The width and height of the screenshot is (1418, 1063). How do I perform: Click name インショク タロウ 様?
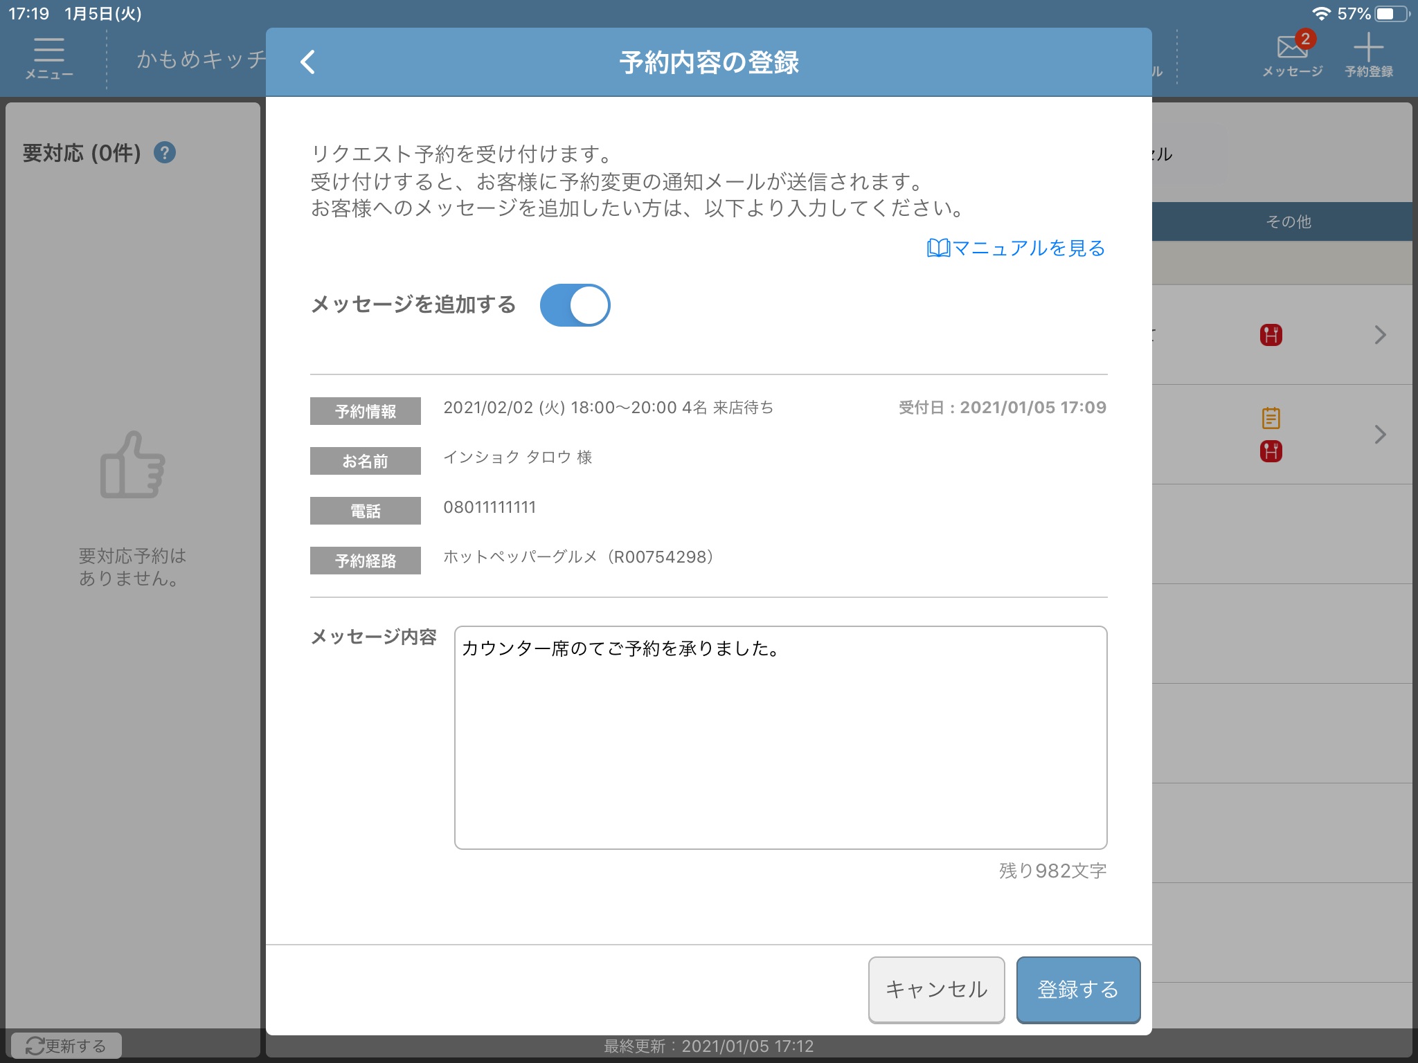pyautogui.click(x=517, y=457)
